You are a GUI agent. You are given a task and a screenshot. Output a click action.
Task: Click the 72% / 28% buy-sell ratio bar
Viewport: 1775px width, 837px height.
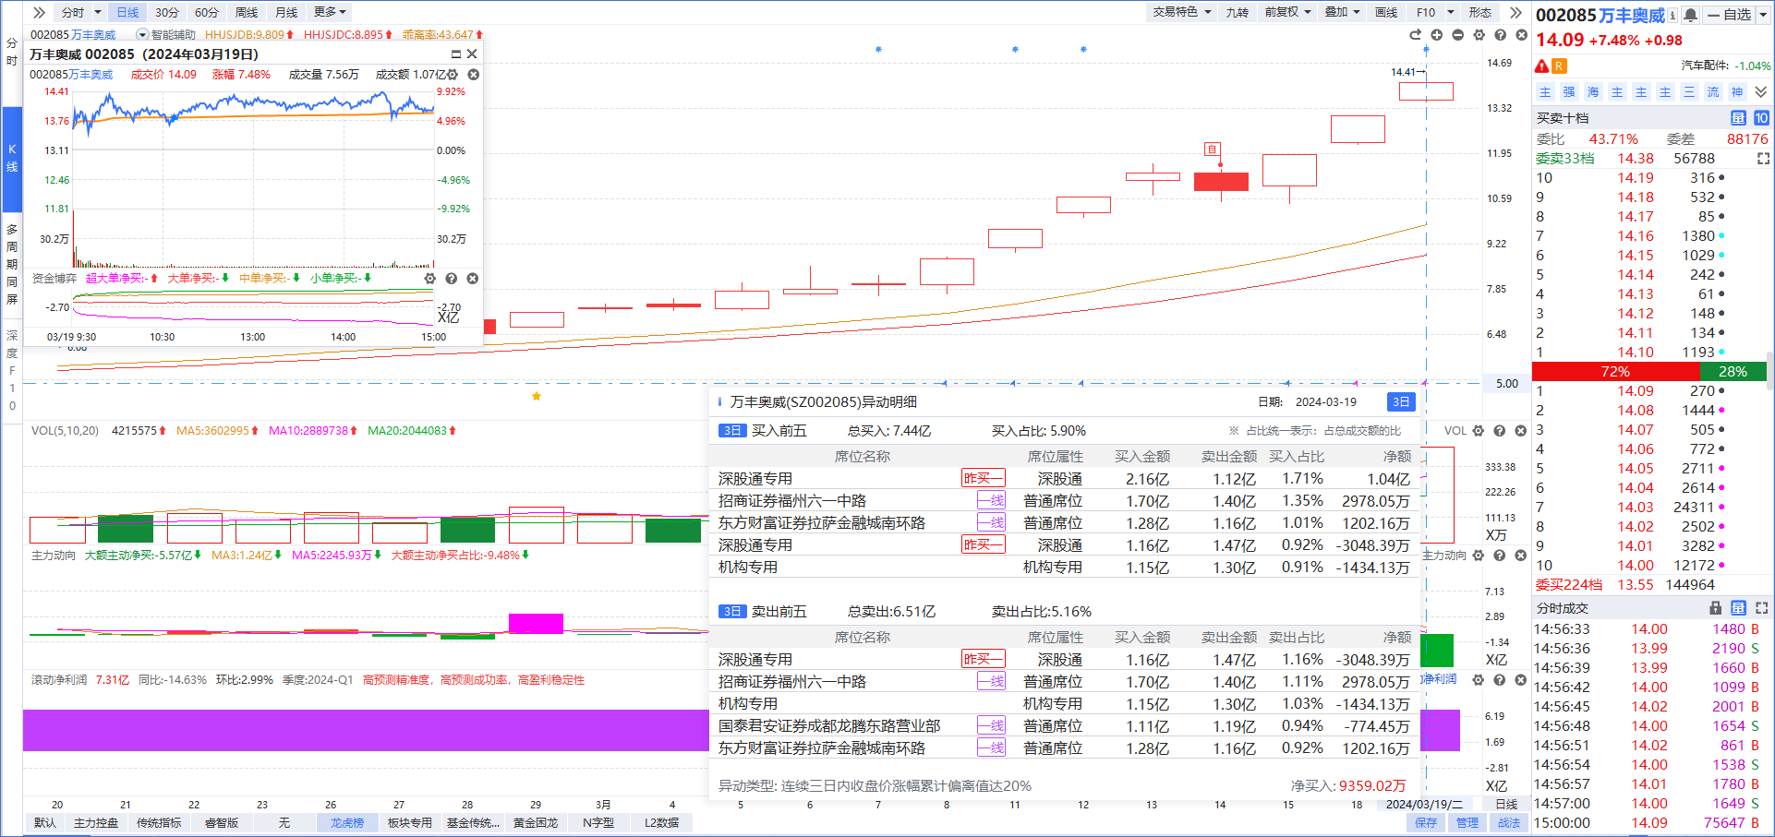pyautogui.click(x=1648, y=371)
